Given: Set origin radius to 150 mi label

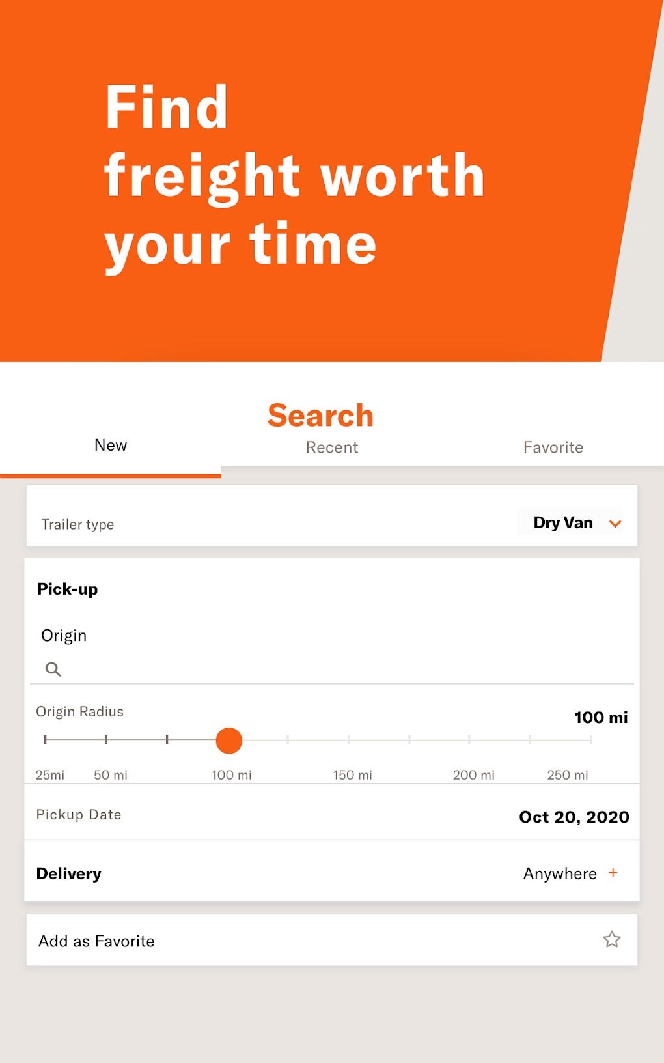Looking at the screenshot, I should point(352,775).
